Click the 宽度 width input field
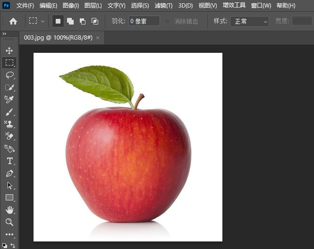 pos(302,21)
